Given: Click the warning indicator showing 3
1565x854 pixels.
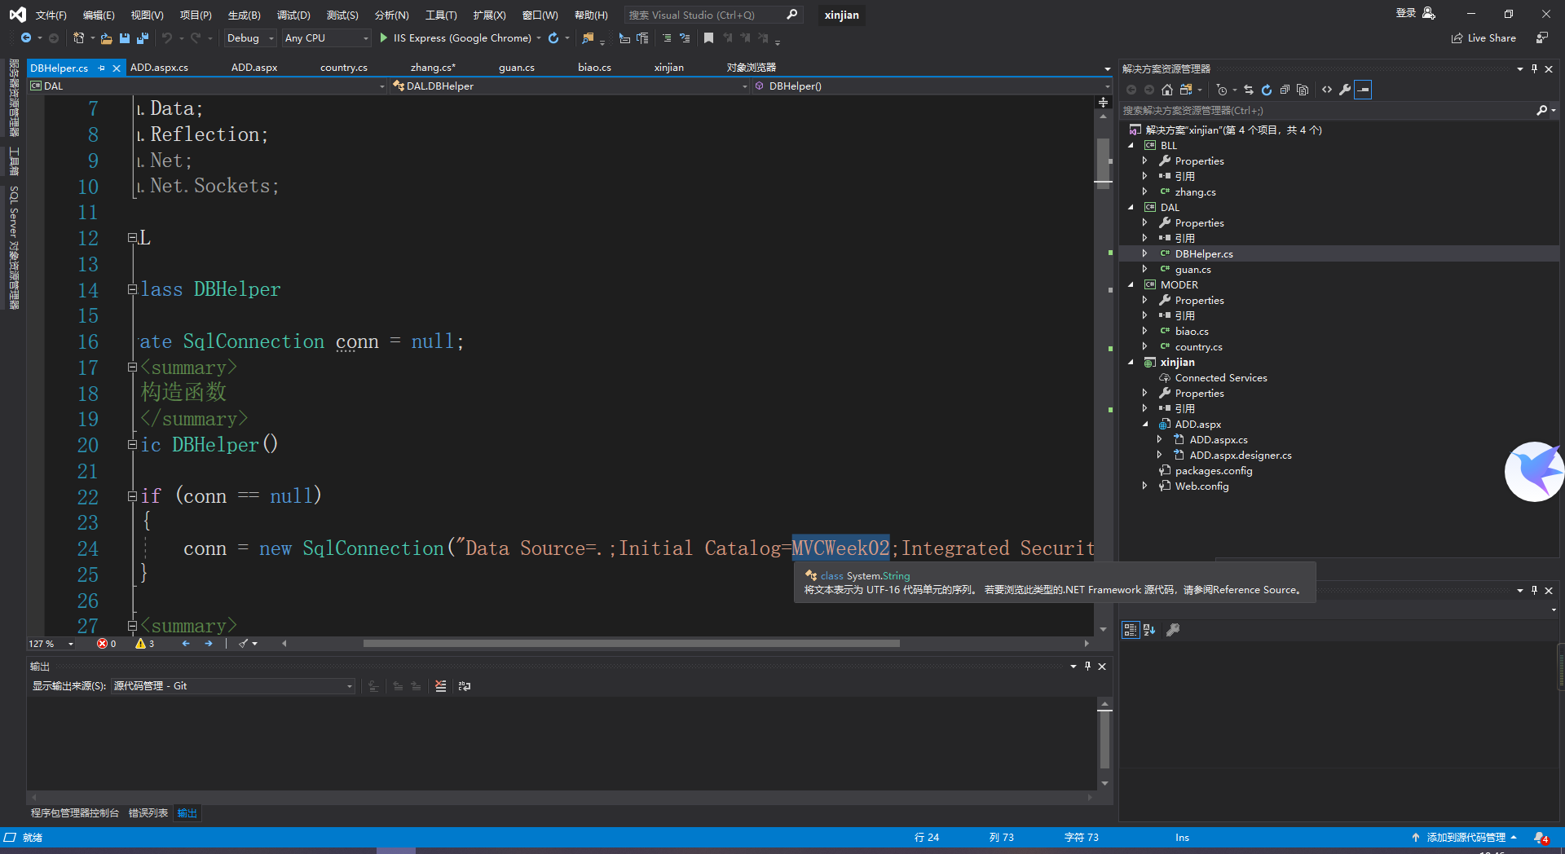Looking at the screenshot, I should (145, 644).
